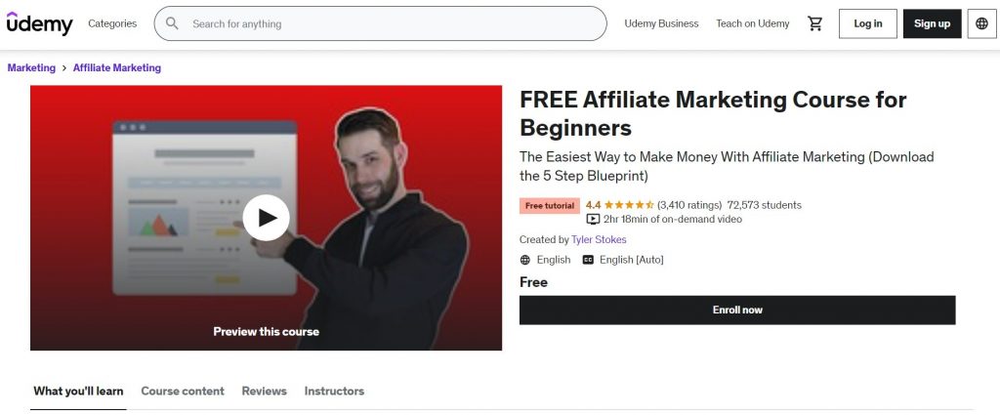The image size is (1000, 415).
Task: Play the course preview video
Action: 266,218
